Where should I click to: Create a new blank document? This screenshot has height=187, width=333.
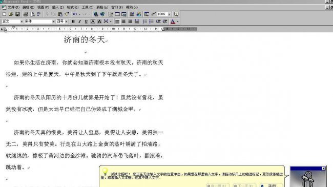4,14
